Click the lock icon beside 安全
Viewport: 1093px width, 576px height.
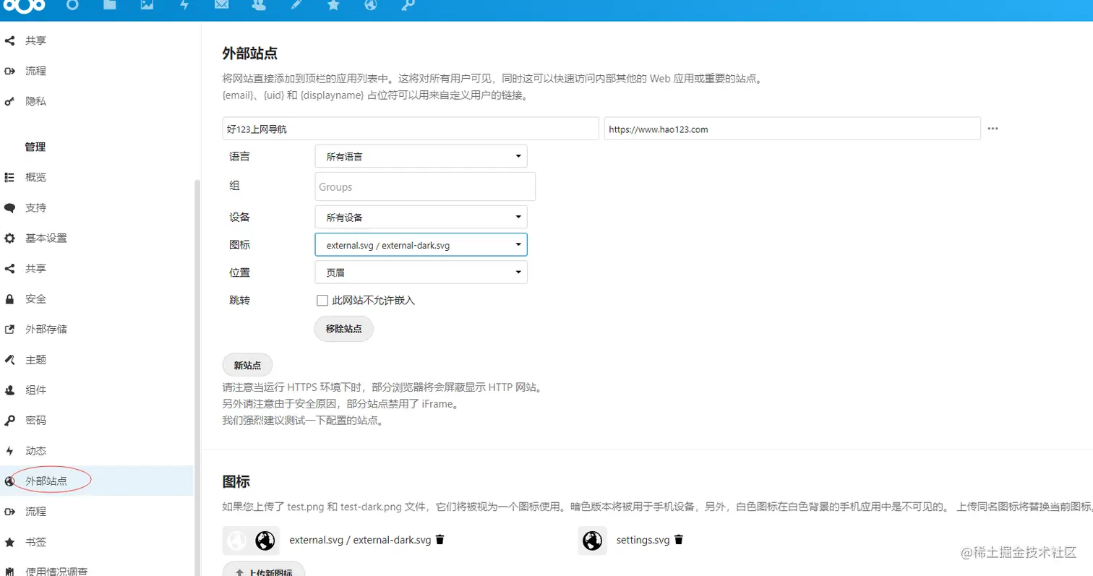point(10,299)
